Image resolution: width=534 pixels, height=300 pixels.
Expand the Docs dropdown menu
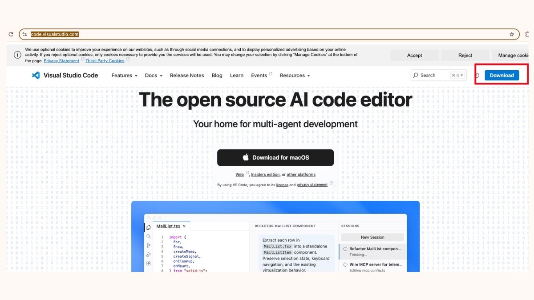[154, 76]
